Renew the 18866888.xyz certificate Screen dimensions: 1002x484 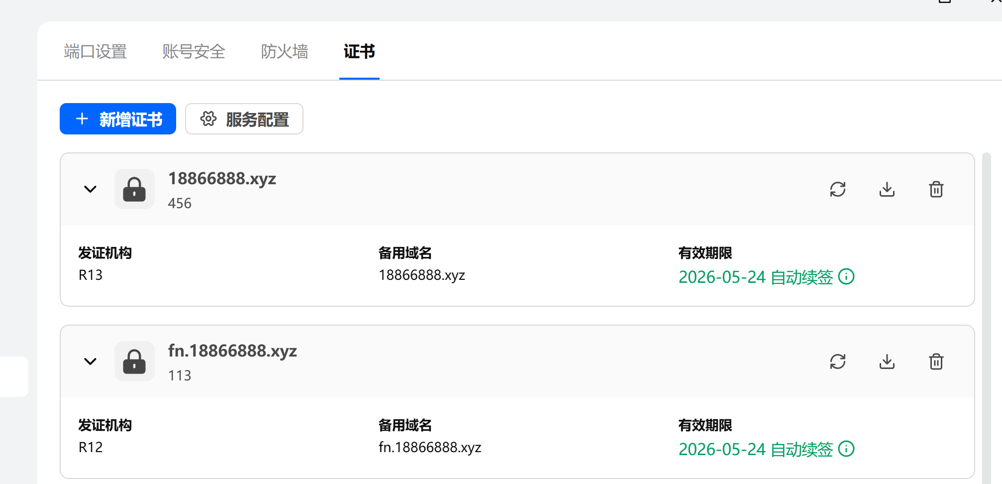pyautogui.click(x=838, y=189)
